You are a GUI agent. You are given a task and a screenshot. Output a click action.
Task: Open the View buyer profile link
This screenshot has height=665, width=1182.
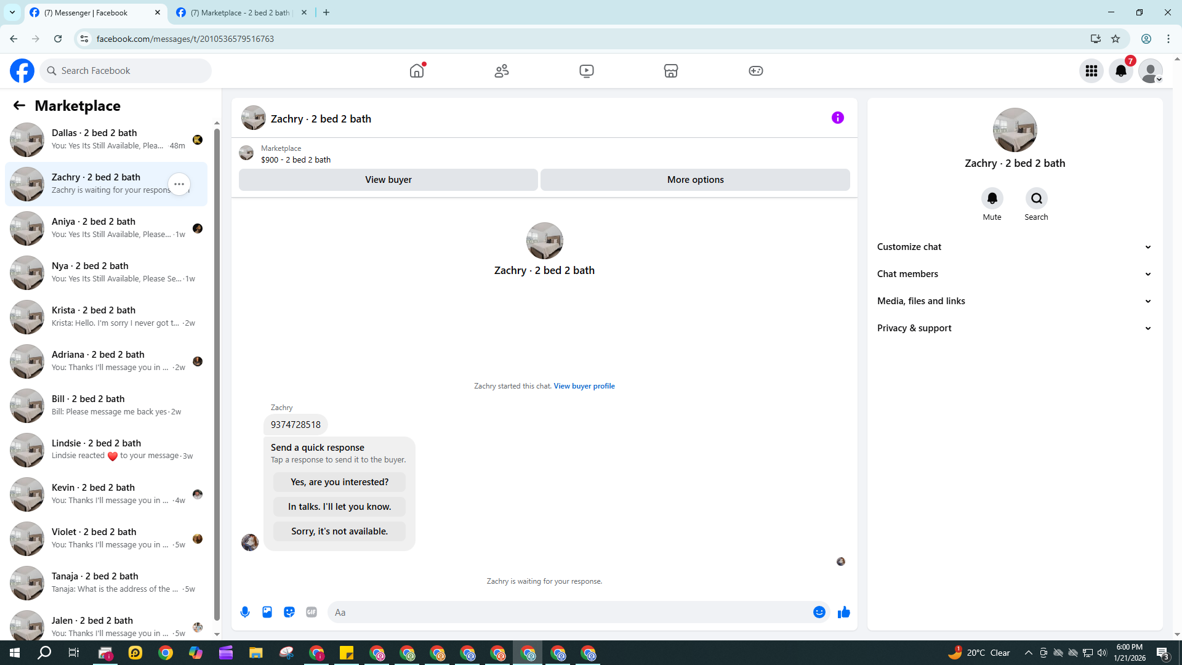(x=584, y=386)
